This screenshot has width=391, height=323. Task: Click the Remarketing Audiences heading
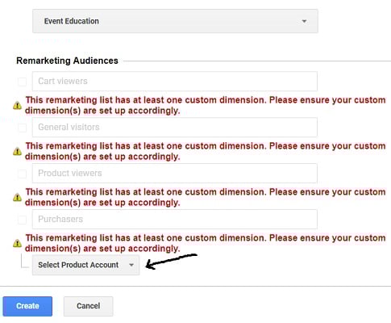[x=67, y=61]
